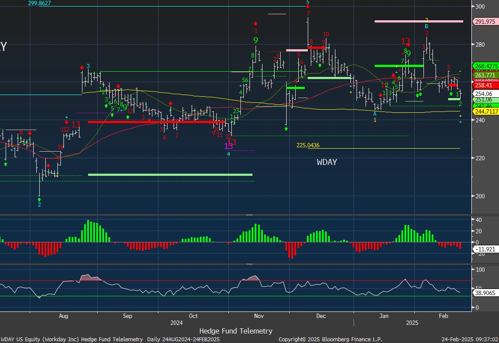Viewport: 499px width, 343px height.
Task: Click the Hedge Fund Telemetry title
Action: coord(236,331)
